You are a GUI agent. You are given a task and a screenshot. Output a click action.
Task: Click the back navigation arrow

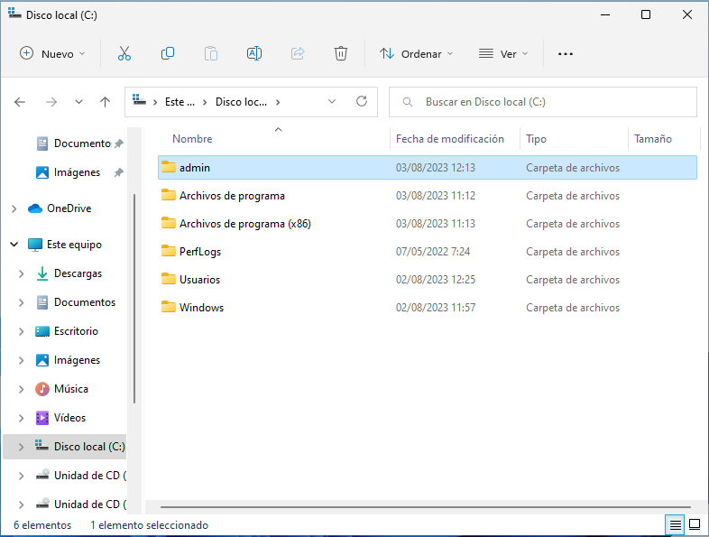(x=20, y=102)
